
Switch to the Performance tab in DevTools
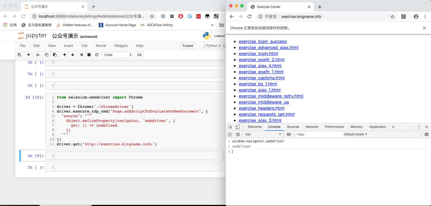pos(334,127)
